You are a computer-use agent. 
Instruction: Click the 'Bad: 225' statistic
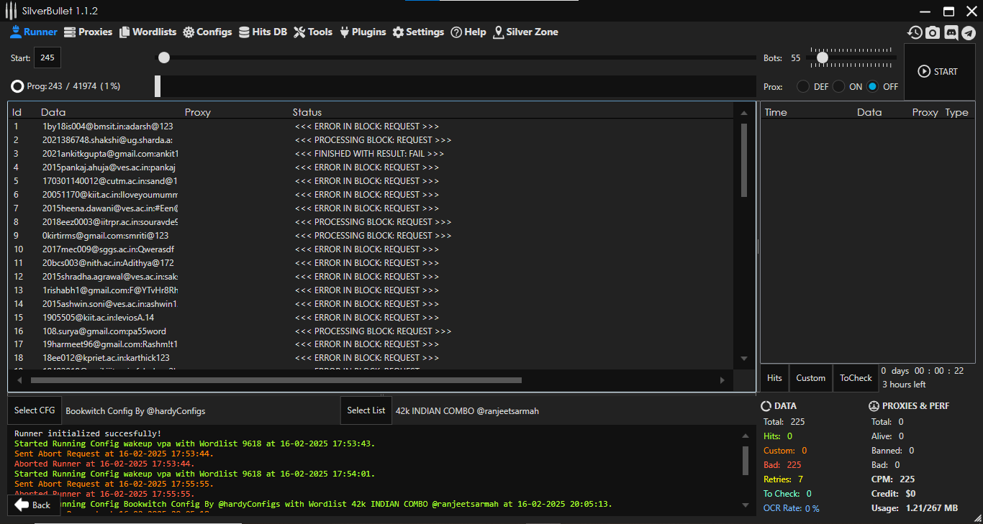tap(782, 465)
